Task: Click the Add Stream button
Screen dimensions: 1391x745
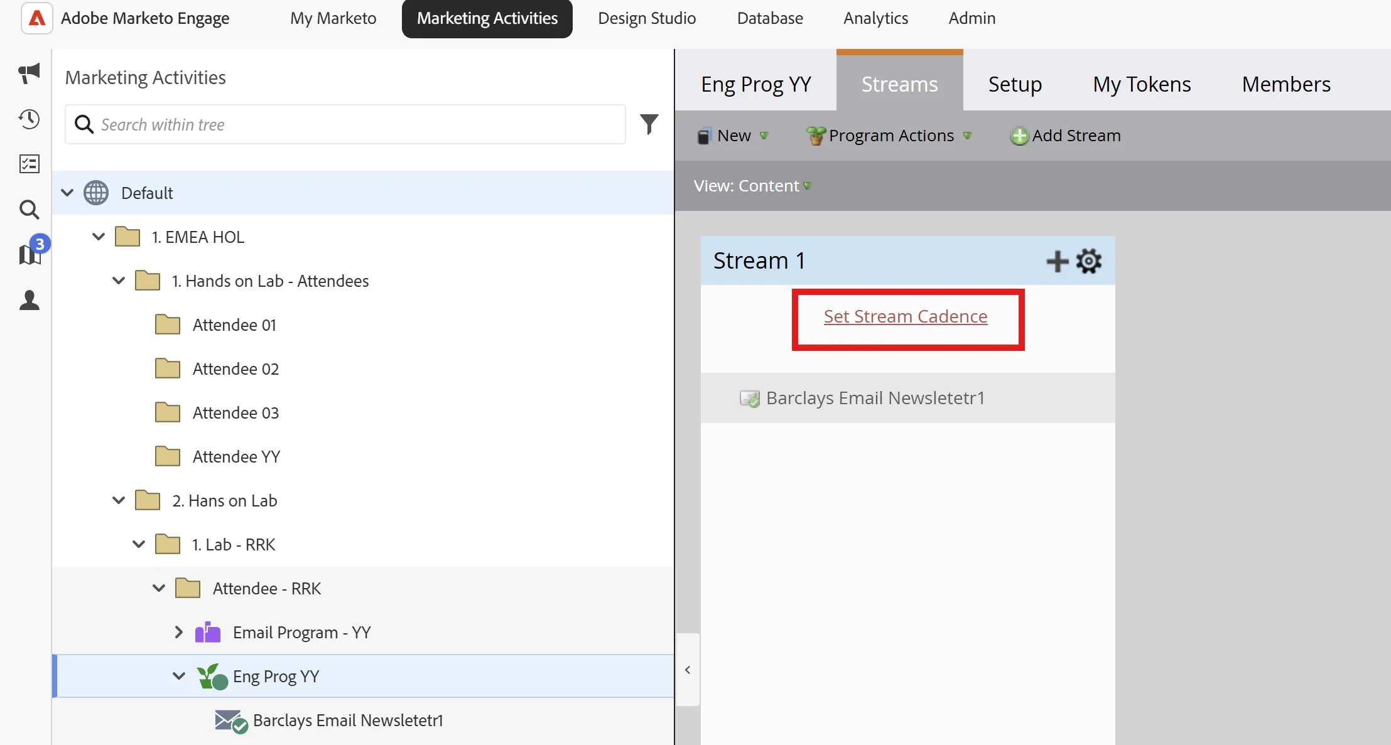Action: pos(1065,136)
